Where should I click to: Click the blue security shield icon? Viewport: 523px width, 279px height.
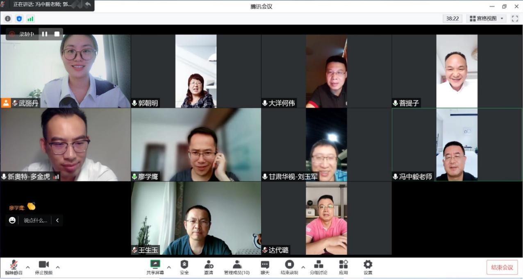pos(19,18)
